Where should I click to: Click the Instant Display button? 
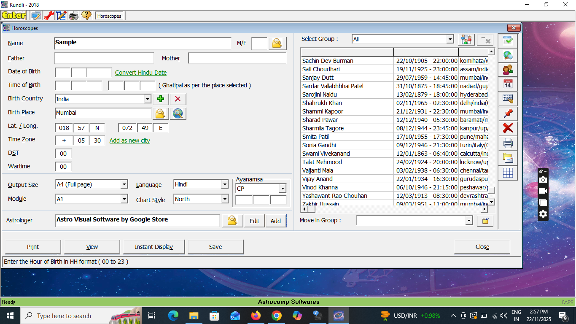tap(154, 247)
